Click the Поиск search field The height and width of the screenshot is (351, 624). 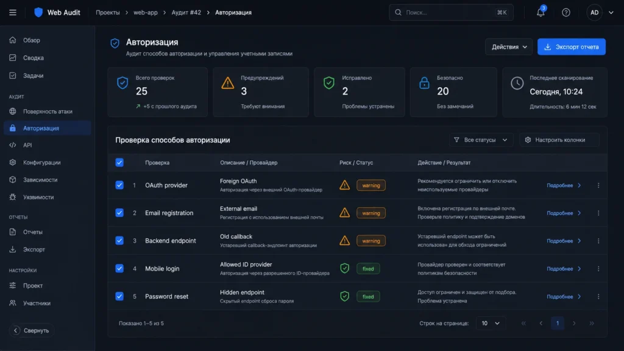tap(451, 13)
